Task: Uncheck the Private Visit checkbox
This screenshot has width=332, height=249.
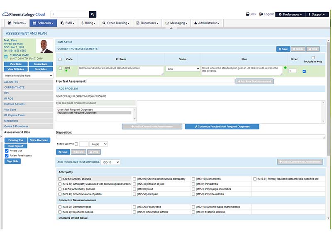Action: (x=7, y=151)
